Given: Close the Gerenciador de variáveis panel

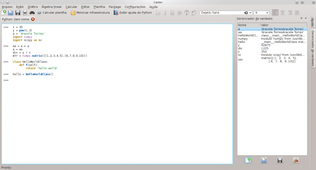Looking at the screenshot, I should tap(306, 18).
